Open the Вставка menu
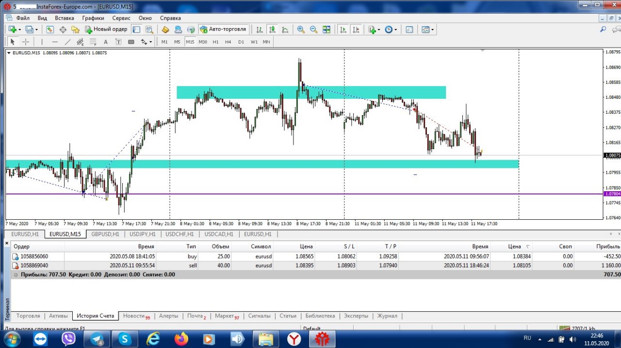This screenshot has width=621, height=348. [x=65, y=18]
